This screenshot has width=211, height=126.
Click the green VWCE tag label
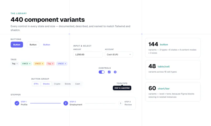pyautogui.click(x=25, y=64)
